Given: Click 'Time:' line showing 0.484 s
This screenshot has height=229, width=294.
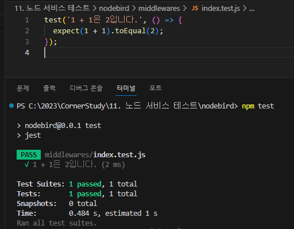Looking at the screenshot, I should (87, 214).
